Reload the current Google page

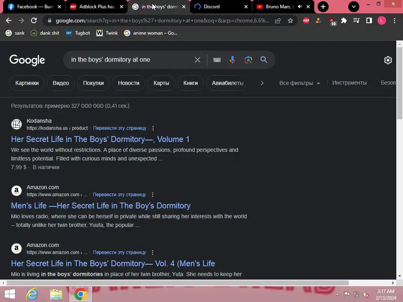point(34,20)
